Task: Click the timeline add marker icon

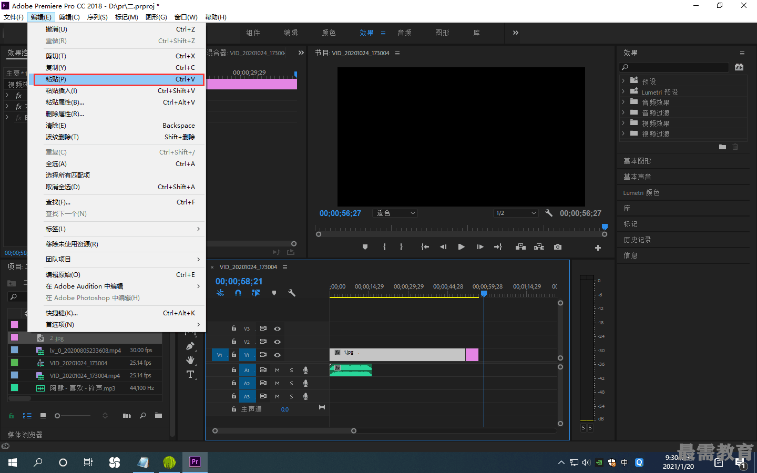Action: (x=274, y=293)
